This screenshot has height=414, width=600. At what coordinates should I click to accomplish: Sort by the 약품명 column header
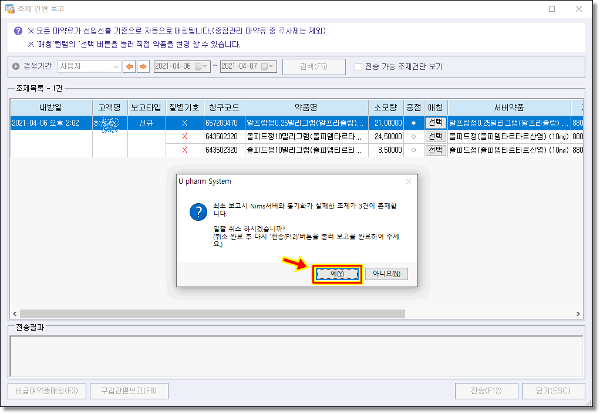pyautogui.click(x=305, y=107)
